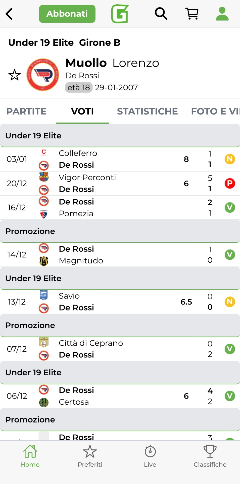Tap the back arrow icon
Screen dimensions: 240x484
coord(9,14)
